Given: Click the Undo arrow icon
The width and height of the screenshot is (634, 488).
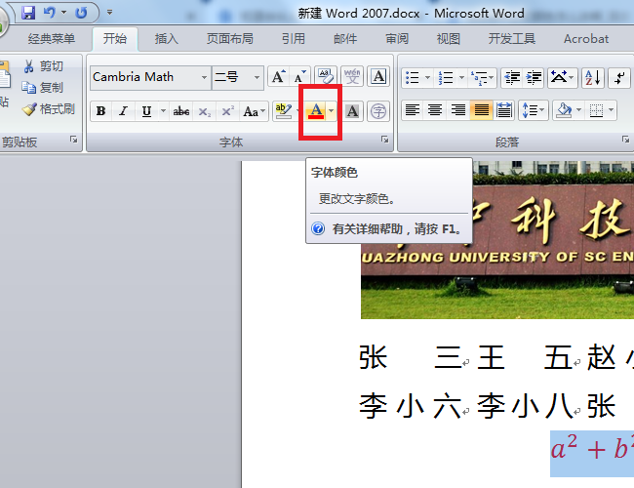Looking at the screenshot, I should [50, 13].
